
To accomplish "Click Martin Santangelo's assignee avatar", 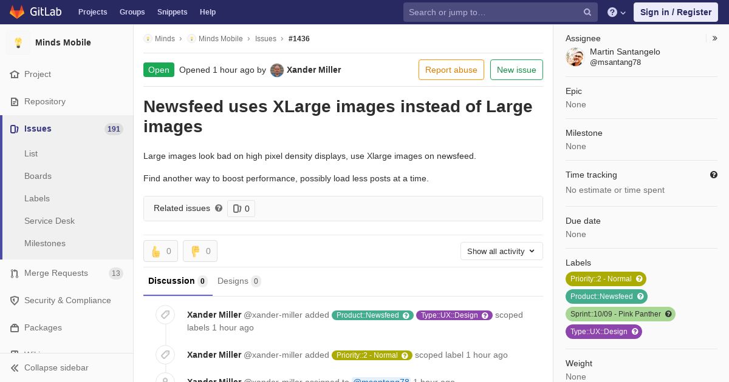I will tap(575, 57).
